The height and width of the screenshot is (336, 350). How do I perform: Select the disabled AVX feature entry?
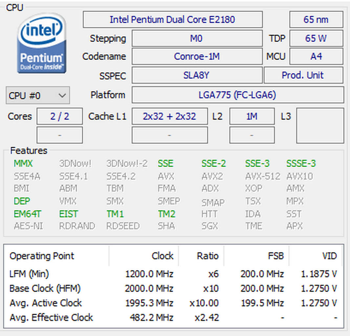point(165,176)
